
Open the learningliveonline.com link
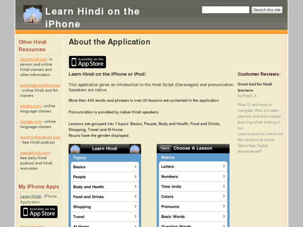pyautogui.click(x=40, y=85)
